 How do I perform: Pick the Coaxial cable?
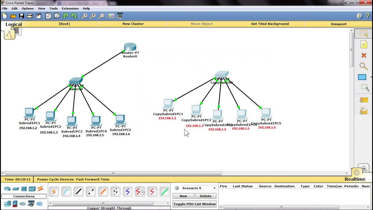pos(128,192)
